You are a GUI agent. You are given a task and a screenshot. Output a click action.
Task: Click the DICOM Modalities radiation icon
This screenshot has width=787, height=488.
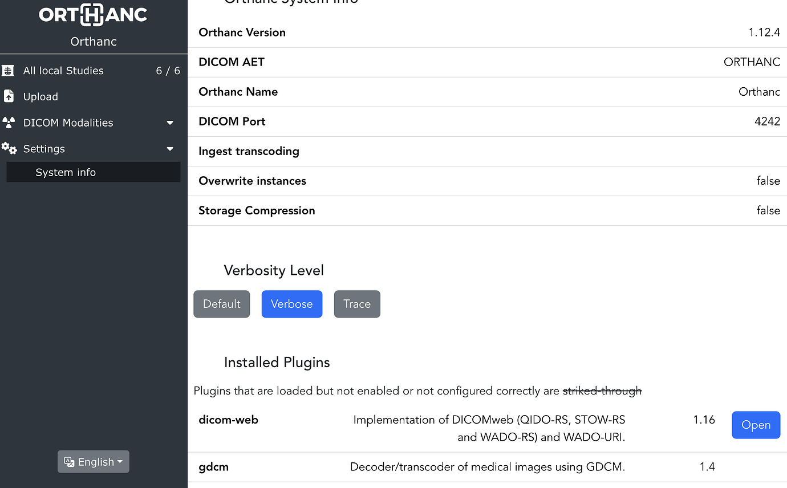pyautogui.click(x=9, y=123)
